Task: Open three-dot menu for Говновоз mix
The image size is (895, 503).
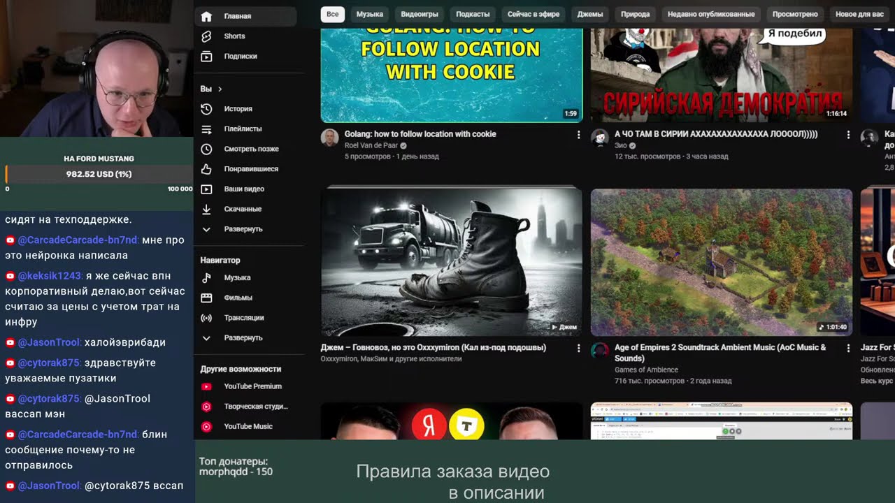Action: tap(578, 348)
